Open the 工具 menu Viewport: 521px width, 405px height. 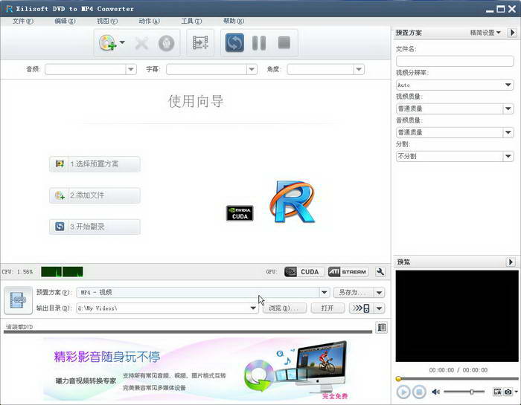(191, 21)
